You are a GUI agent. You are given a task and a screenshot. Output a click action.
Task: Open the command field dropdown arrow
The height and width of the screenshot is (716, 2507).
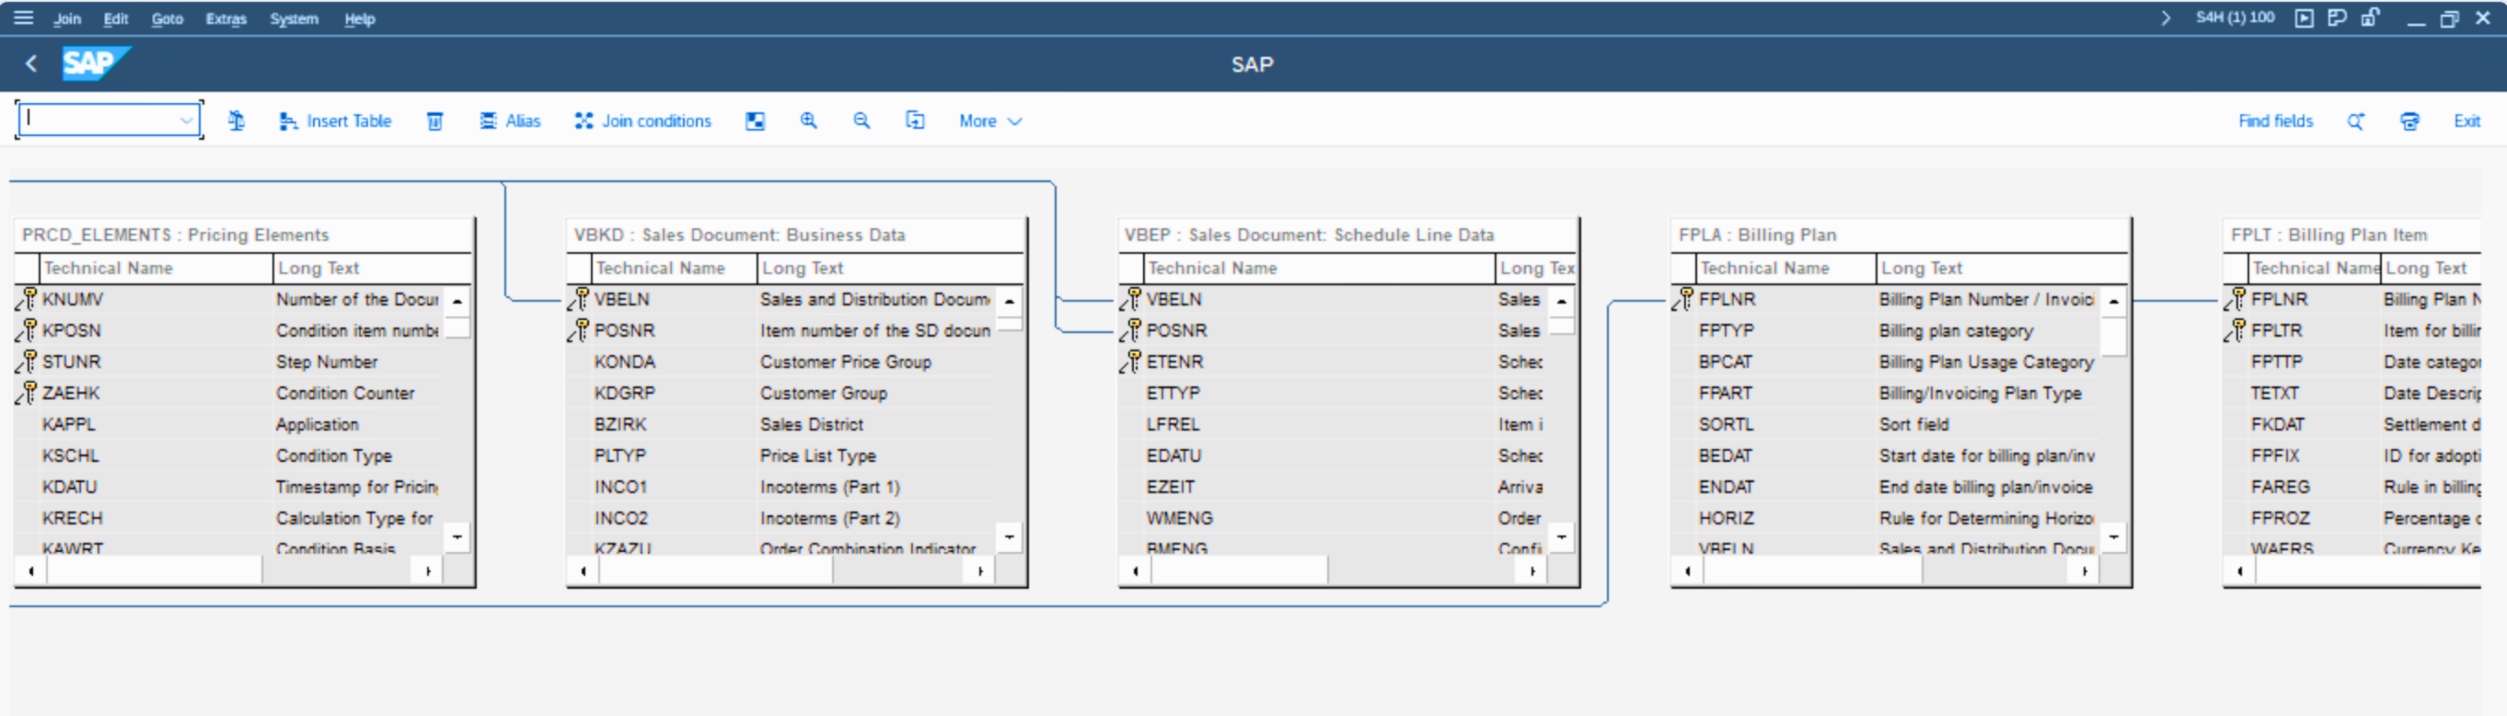[186, 120]
